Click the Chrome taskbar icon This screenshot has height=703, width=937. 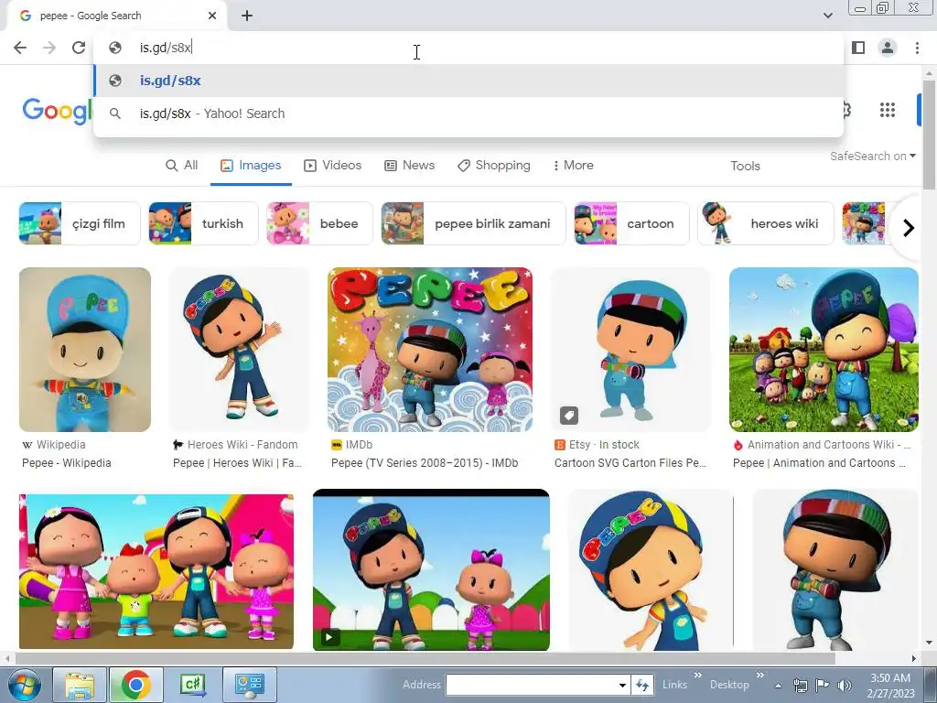tap(136, 685)
